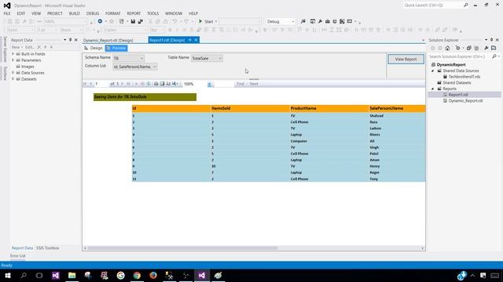Click the Save All toolbar icon
The image size is (503, 282).
(x=141, y=21)
